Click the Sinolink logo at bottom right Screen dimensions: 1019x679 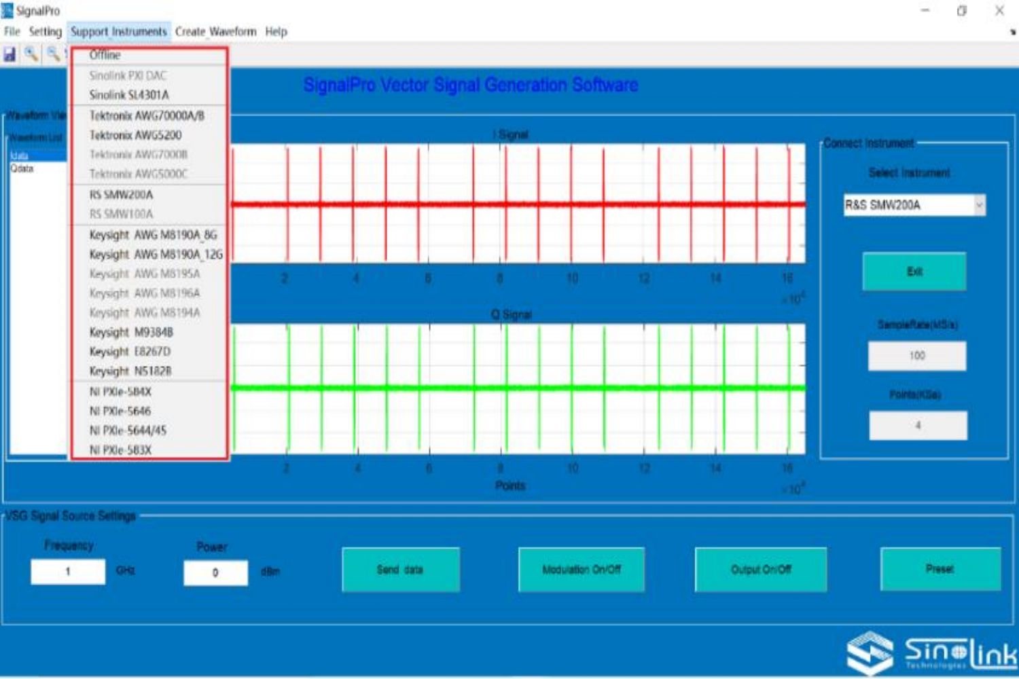(x=931, y=653)
